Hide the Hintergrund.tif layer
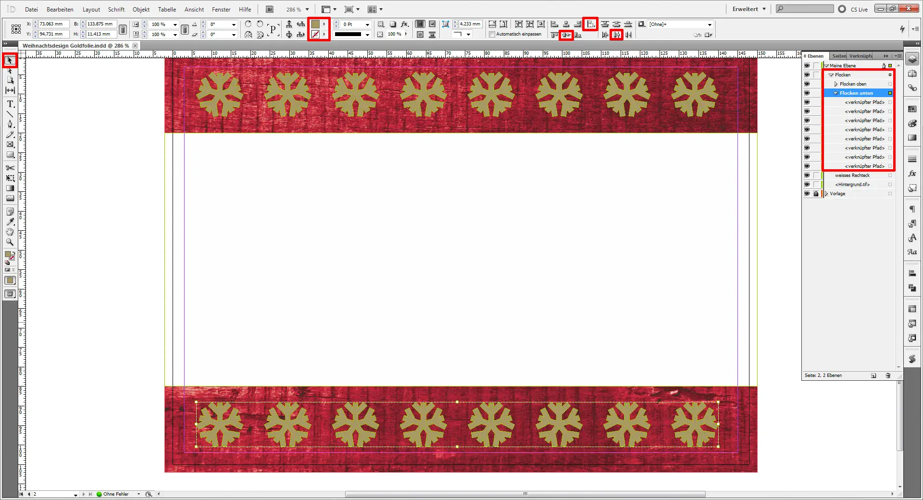923x500 pixels. tap(807, 184)
